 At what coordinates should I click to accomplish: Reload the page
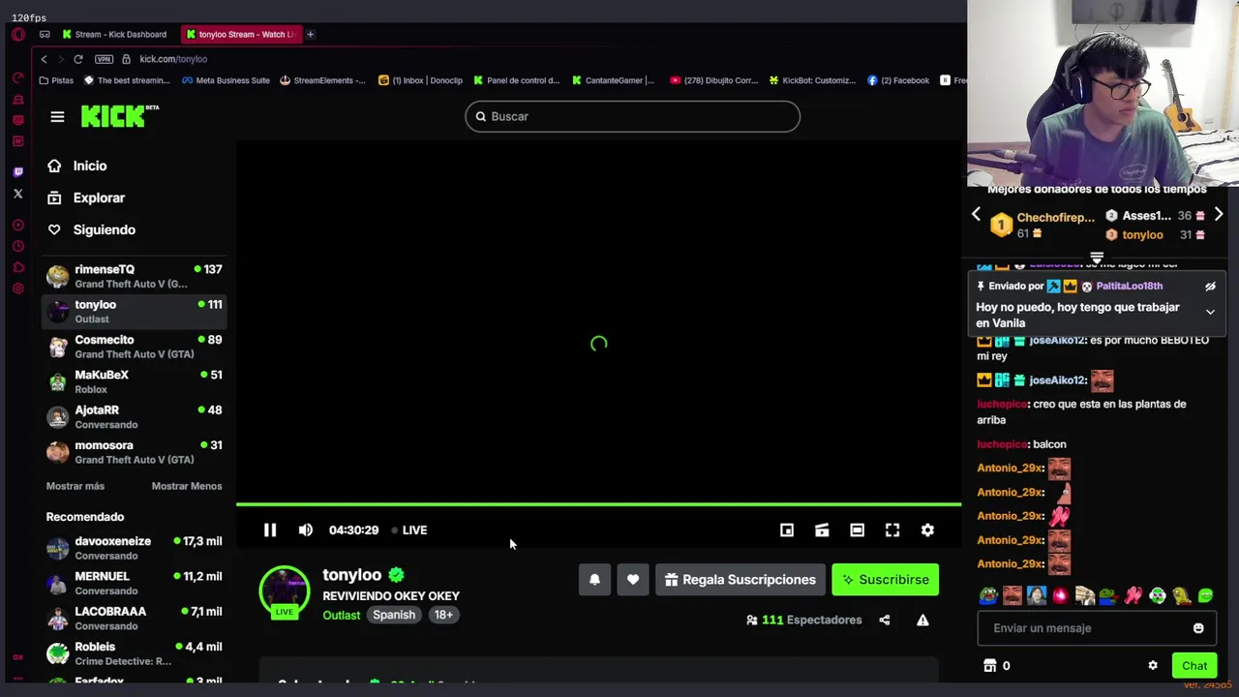click(x=78, y=59)
